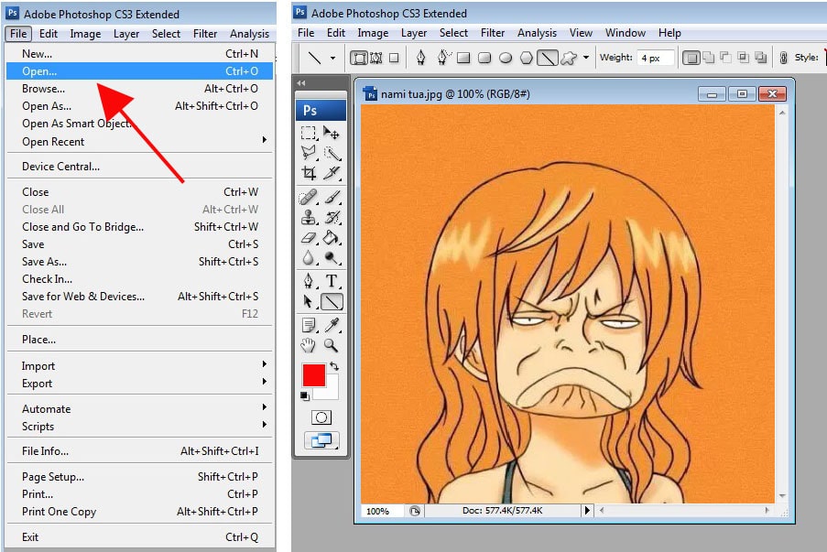The width and height of the screenshot is (827, 552).
Task: Choose Rounded Rectangle tool in options bar
Action: (484, 58)
